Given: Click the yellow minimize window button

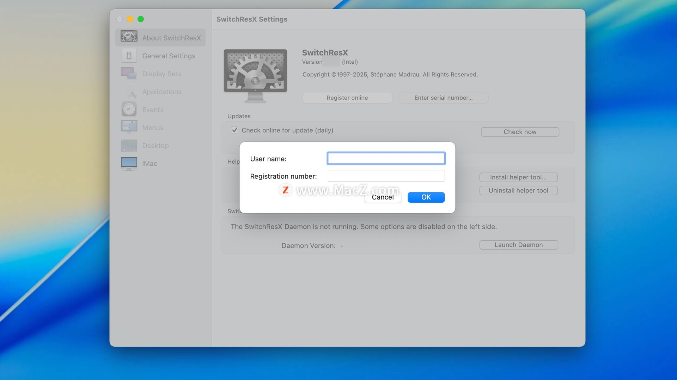Looking at the screenshot, I should 130,19.
